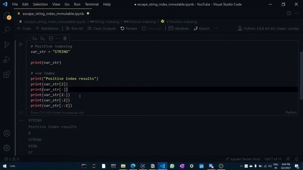Image resolution: width=303 pixels, height=170 pixels.
Task: Open the Explorer view in activity bar
Action: click(x=7, y=16)
